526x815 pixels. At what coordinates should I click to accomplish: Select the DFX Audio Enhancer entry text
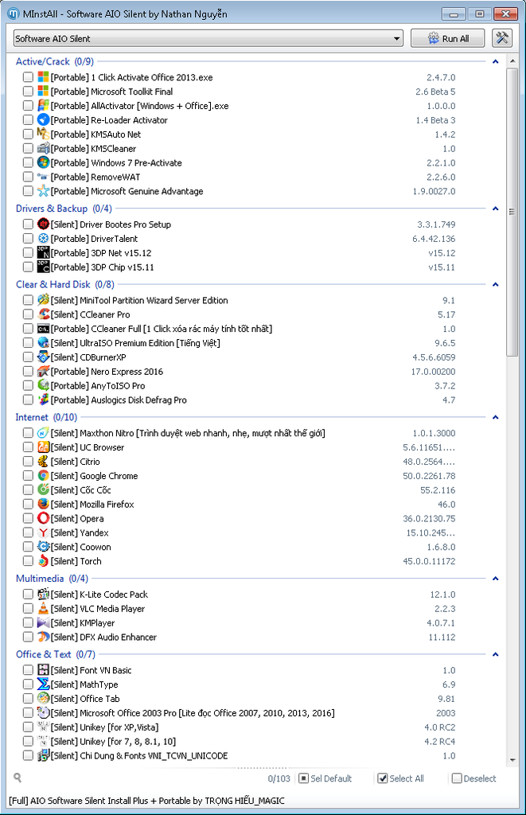(x=103, y=638)
